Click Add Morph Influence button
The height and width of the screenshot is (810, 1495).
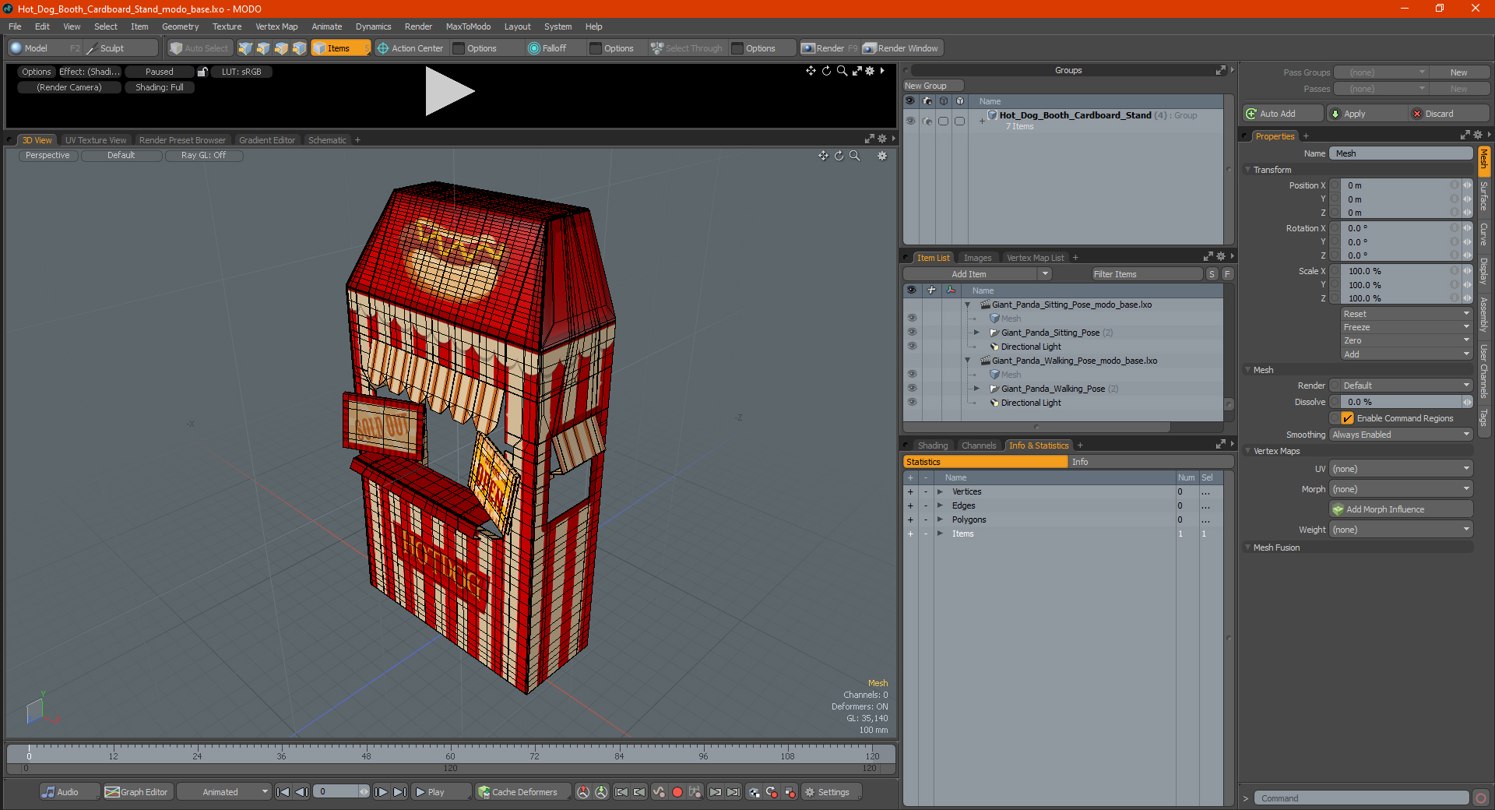[x=1401, y=509]
